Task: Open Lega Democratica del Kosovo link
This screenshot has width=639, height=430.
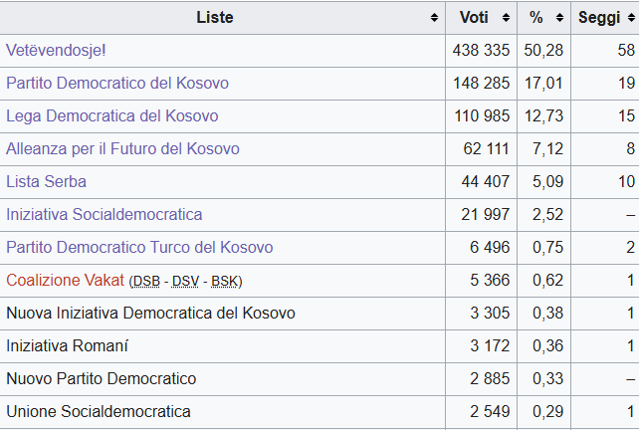Action: (111, 115)
